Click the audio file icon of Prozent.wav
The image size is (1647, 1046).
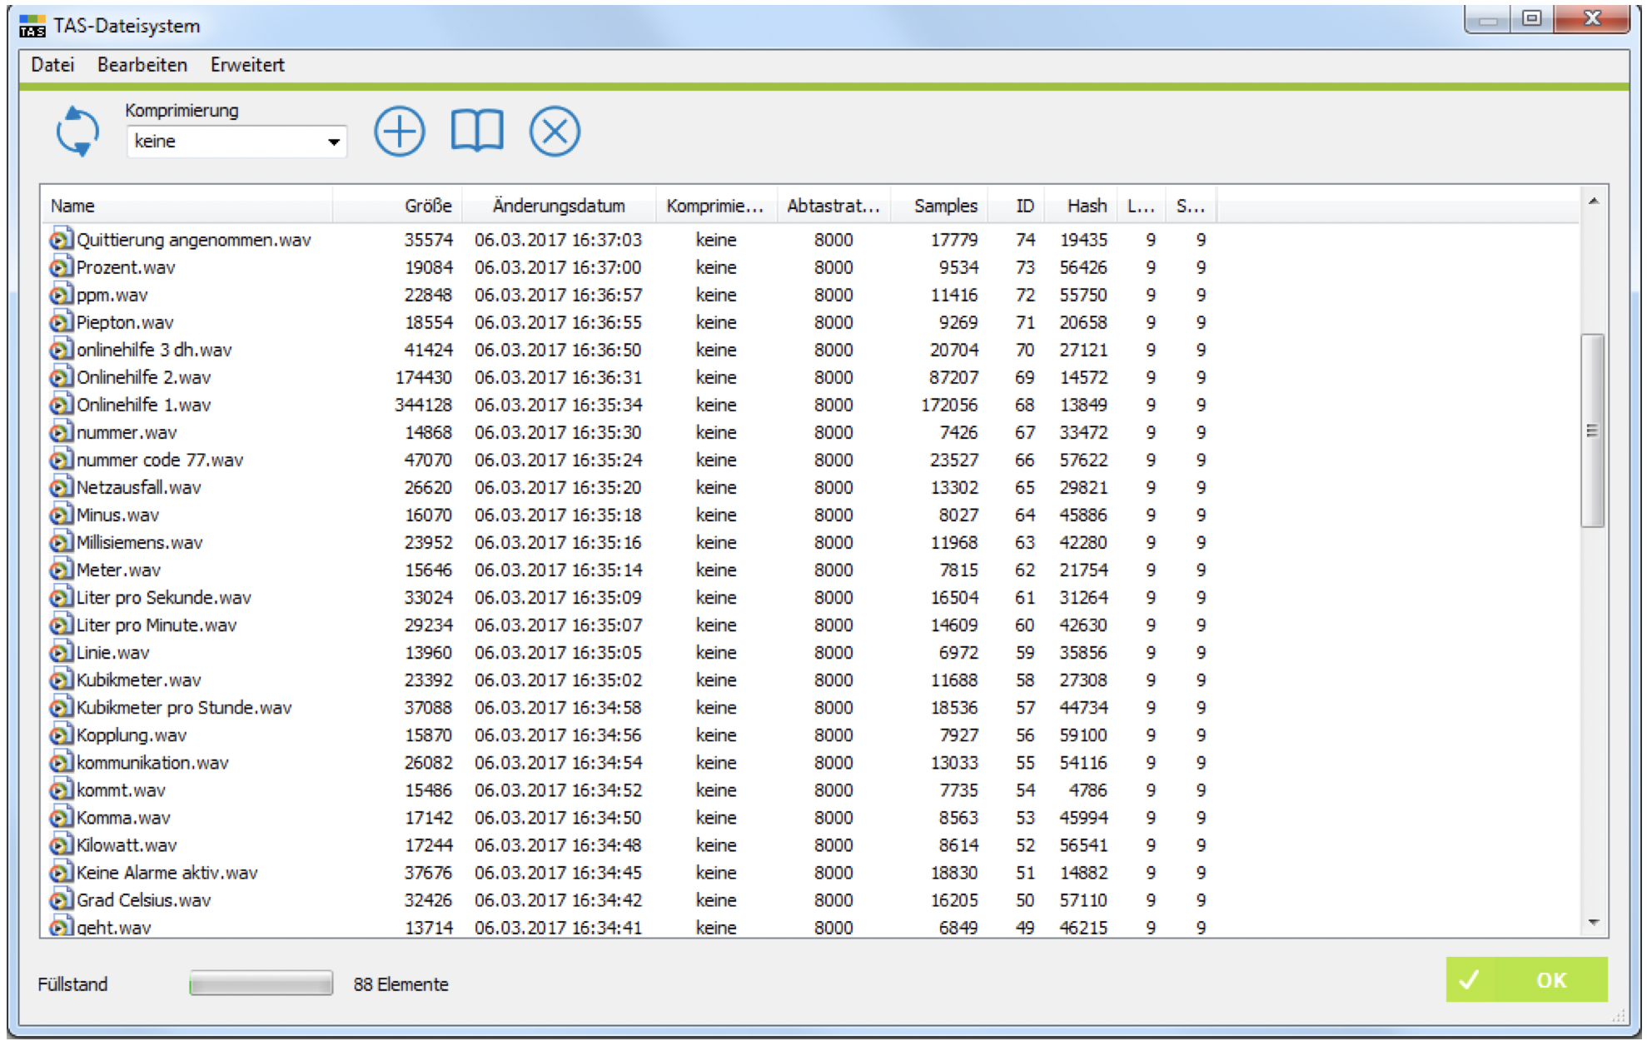[60, 267]
